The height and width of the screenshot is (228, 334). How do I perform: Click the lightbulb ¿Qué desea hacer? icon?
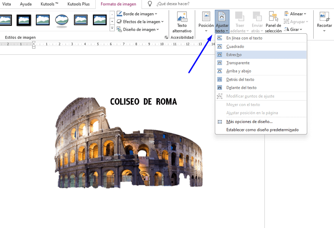150,4
